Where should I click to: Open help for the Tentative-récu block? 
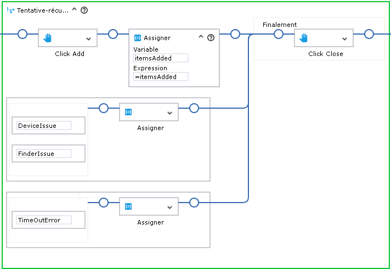84,10
